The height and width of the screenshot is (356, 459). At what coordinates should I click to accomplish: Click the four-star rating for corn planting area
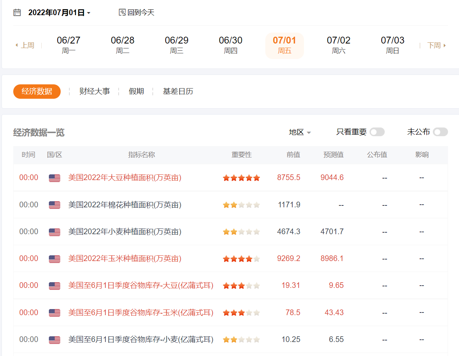[x=241, y=259]
